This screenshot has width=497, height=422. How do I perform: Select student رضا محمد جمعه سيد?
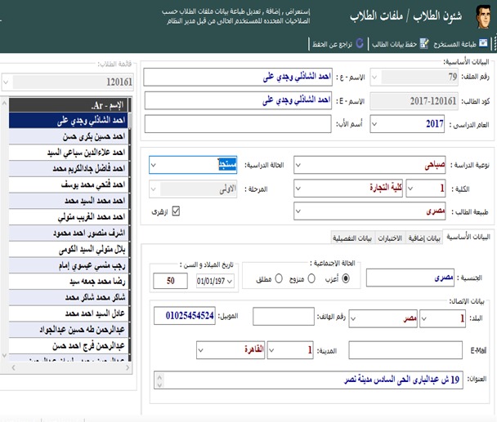69,281
